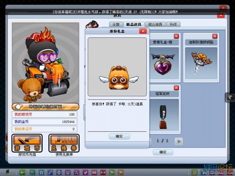The height and width of the screenshot is (176, 235).
Task: Select the 迪斯欧德银钥匙 drill key item image
Action: click(201, 63)
